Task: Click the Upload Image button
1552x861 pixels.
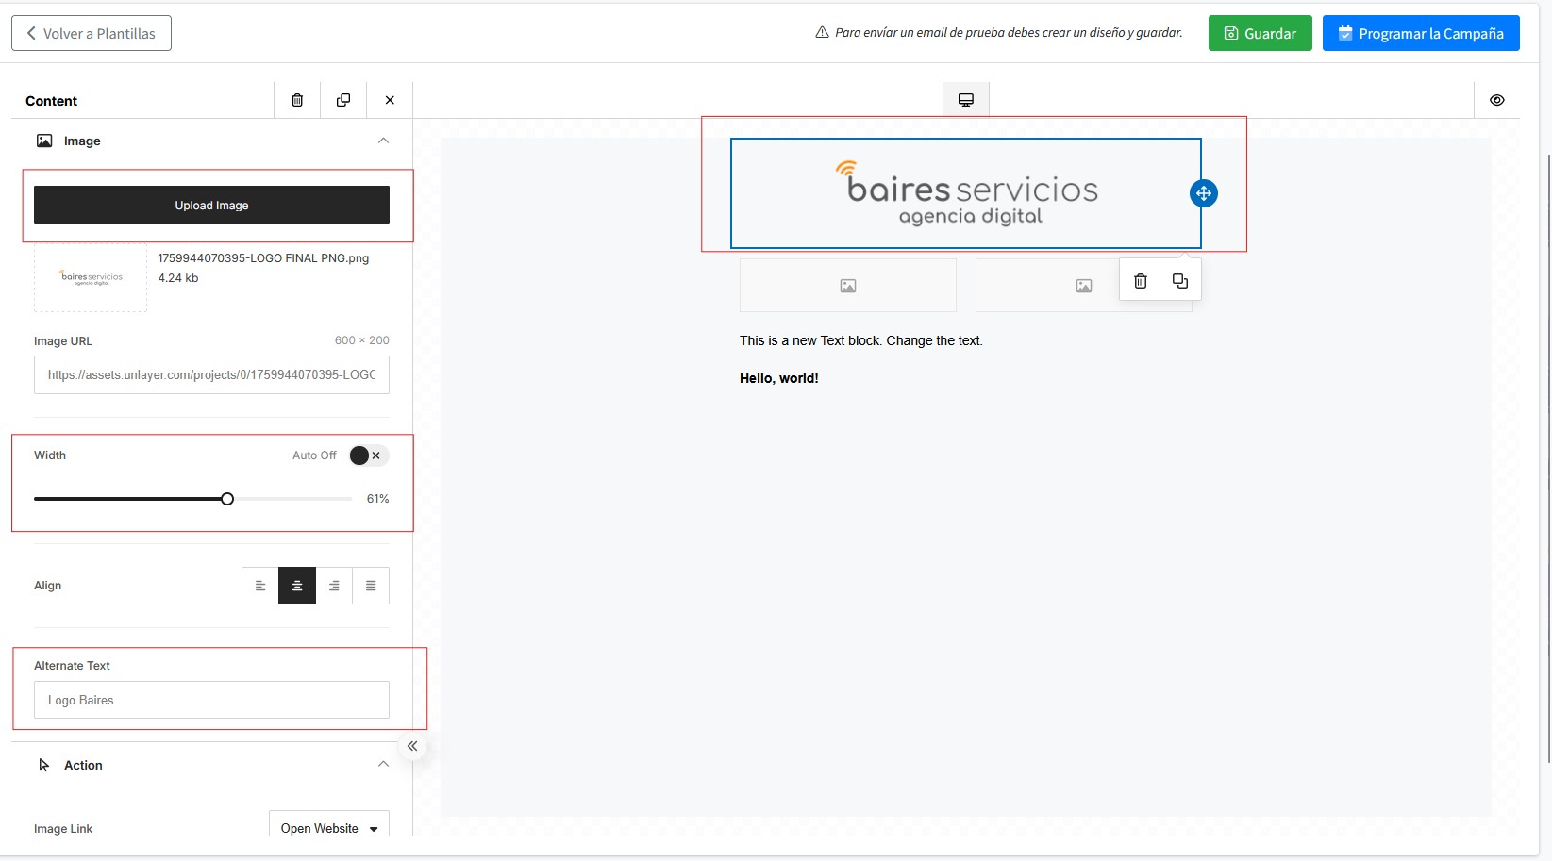Action: pyautogui.click(x=211, y=205)
